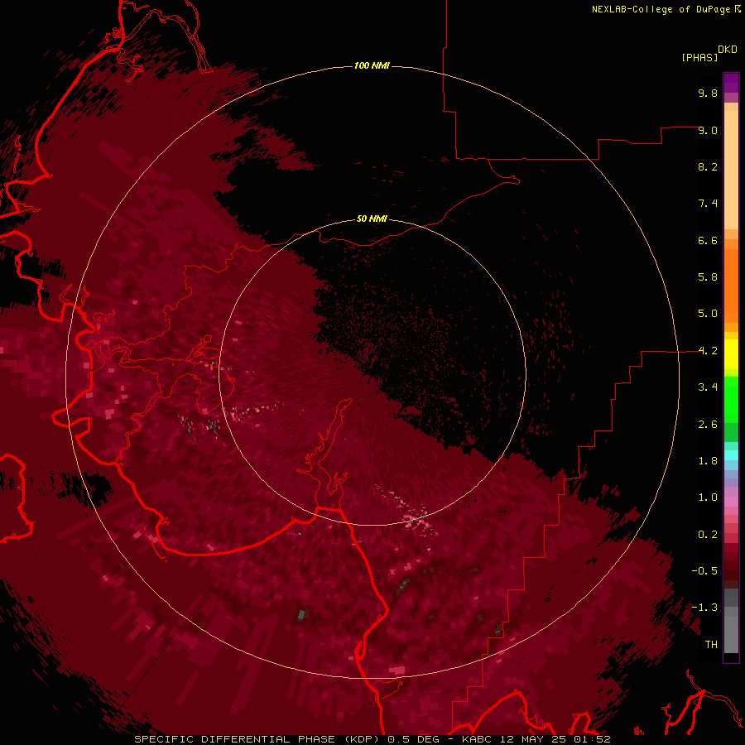
Task: Click the 50 NMI range ring label
Action: (372, 219)
